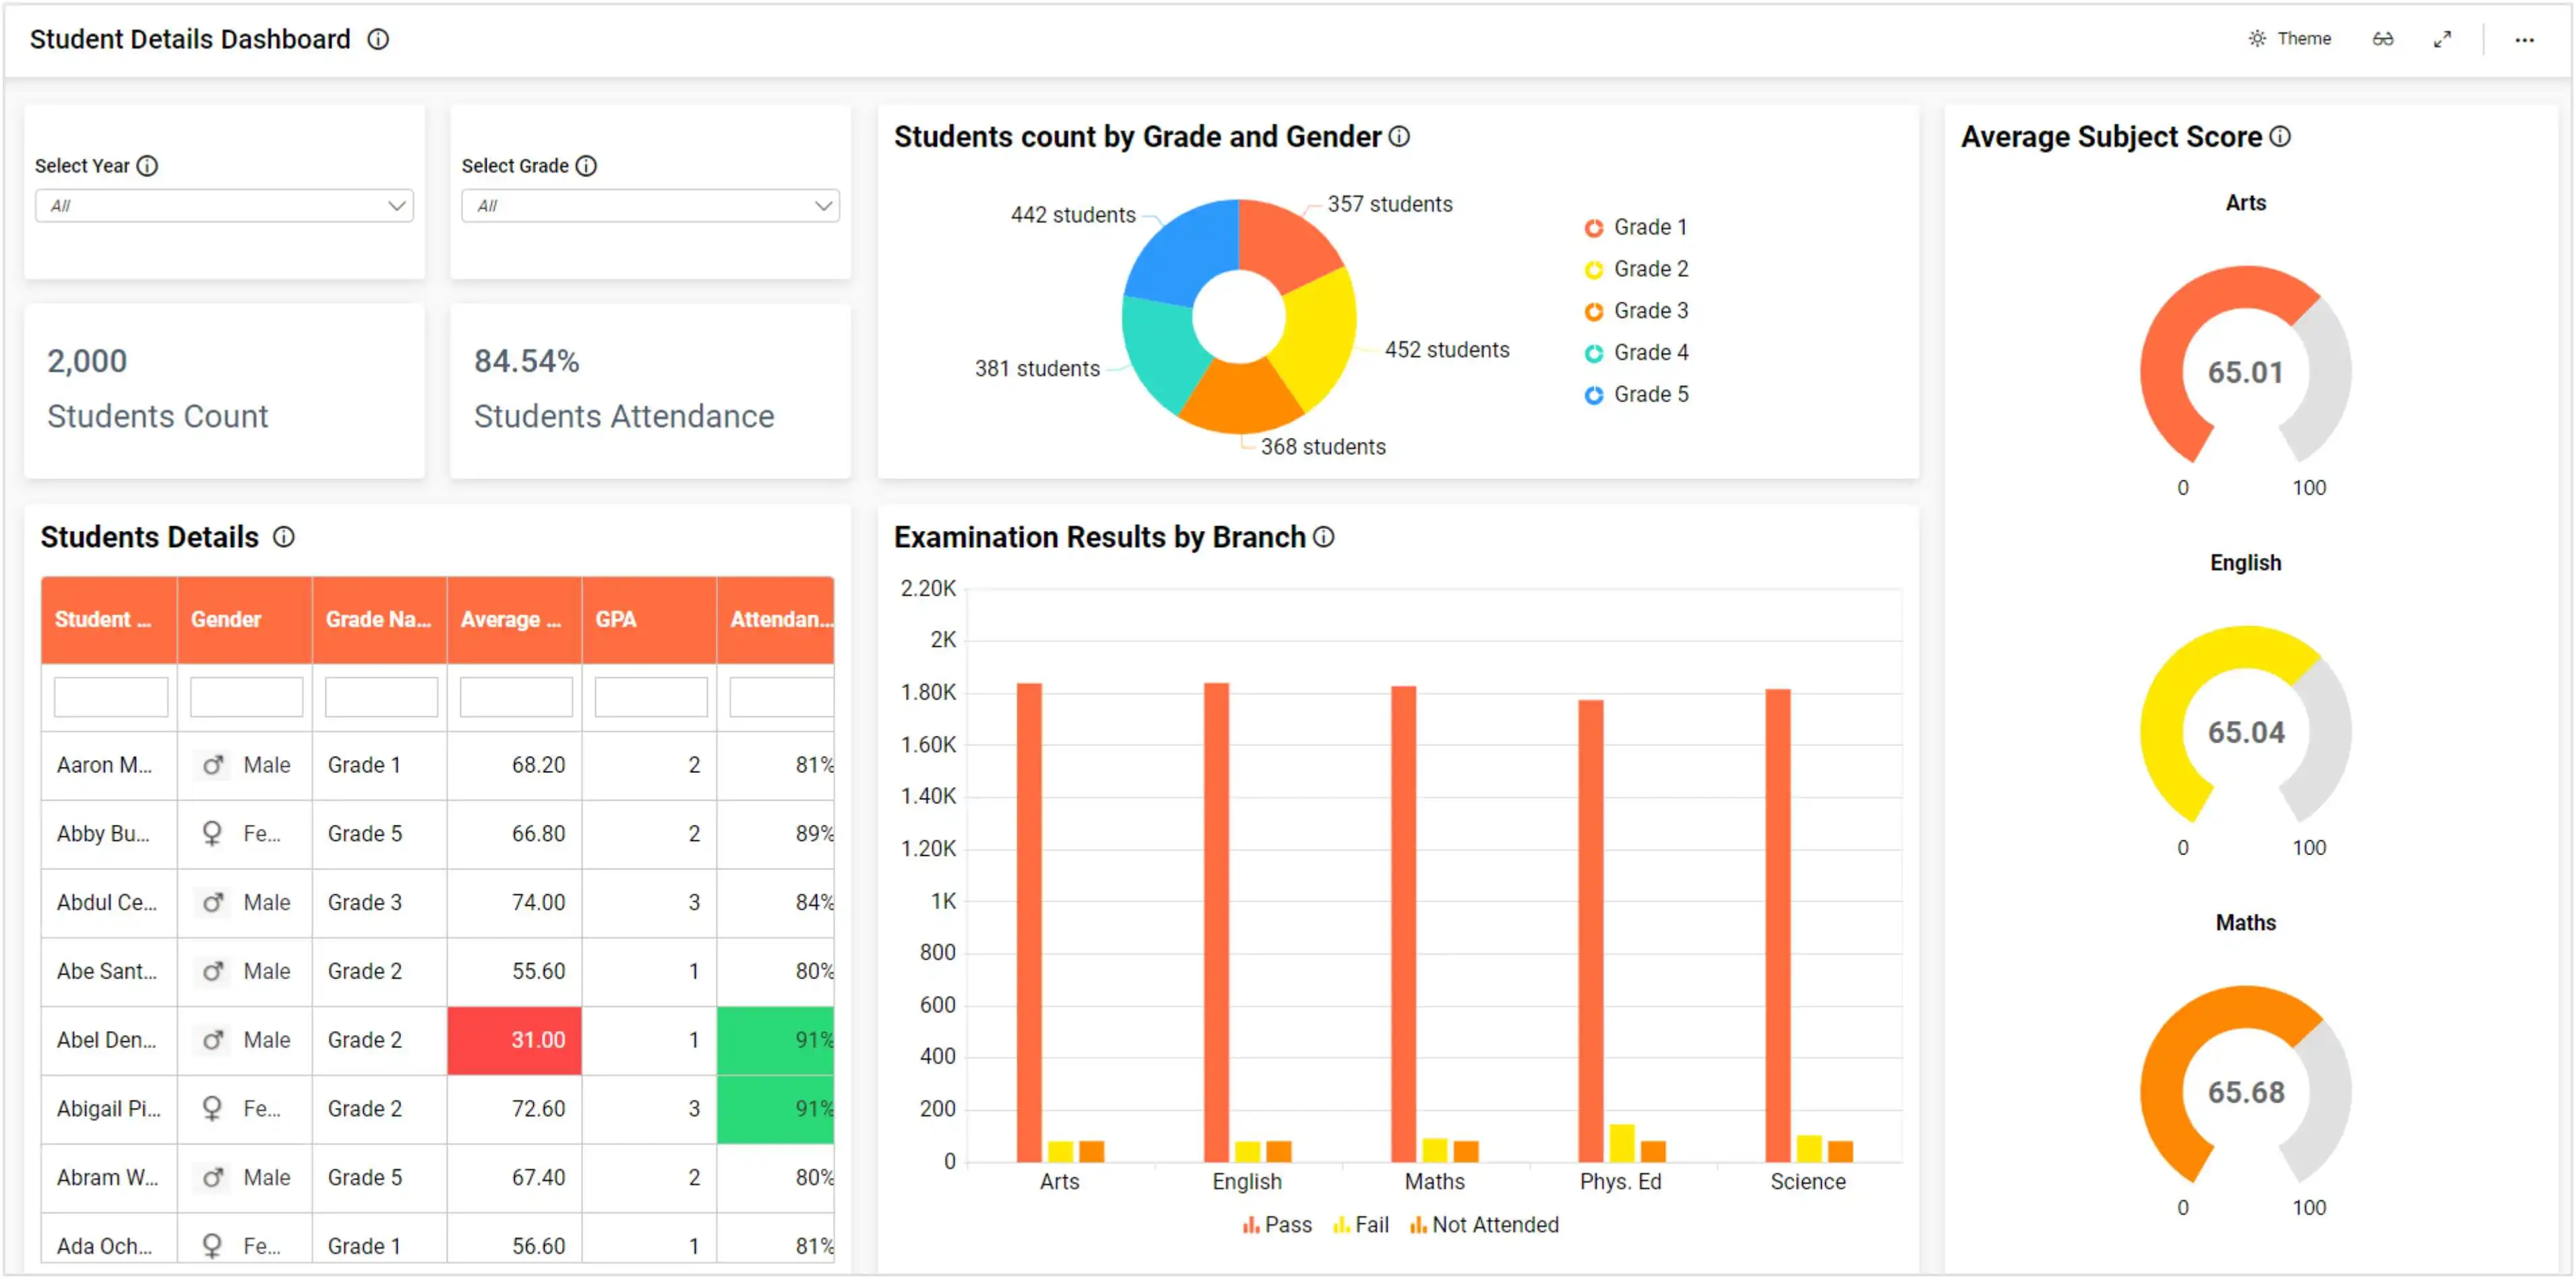This screenshot has width=2576, height=1279.
Task: Click the Student Name filter input box
Action: tap(110, 696)
